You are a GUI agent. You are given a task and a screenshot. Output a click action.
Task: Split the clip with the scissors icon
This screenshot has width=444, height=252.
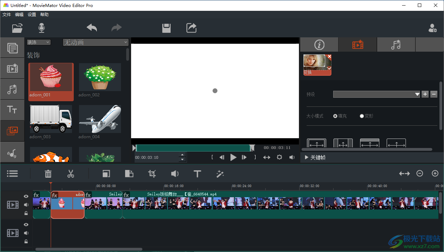point(71,173)
